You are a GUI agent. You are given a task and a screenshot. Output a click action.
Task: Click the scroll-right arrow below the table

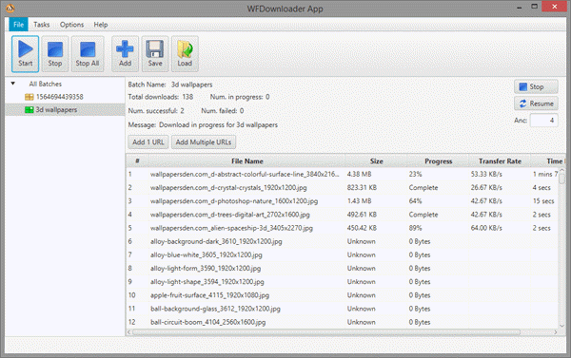(x=556, y=331)
